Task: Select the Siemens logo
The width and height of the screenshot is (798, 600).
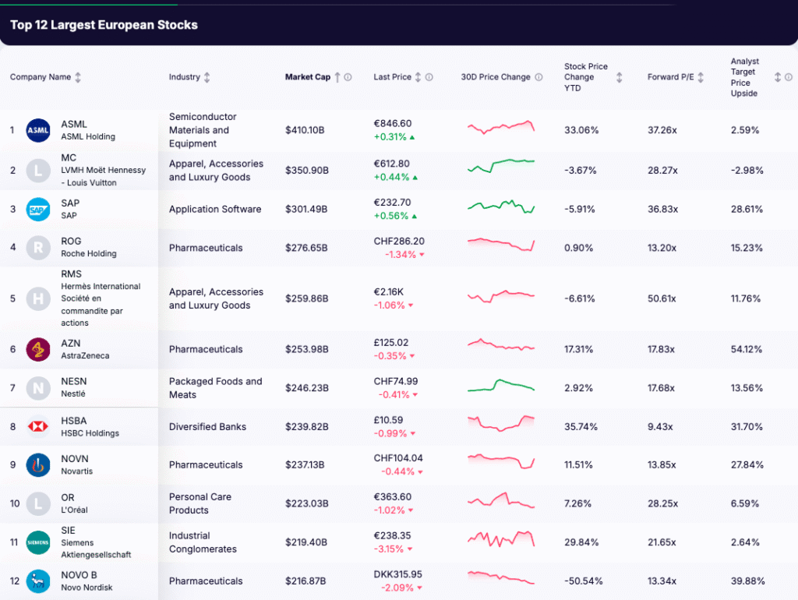Action: pyautogui.click(x=37, y=542)
